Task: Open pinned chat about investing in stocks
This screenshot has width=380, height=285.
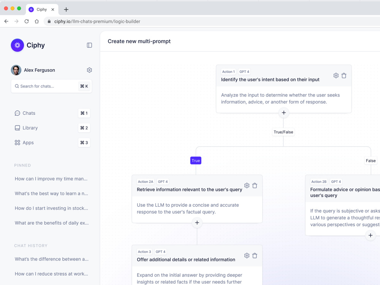Action: (x=51, y=208)
